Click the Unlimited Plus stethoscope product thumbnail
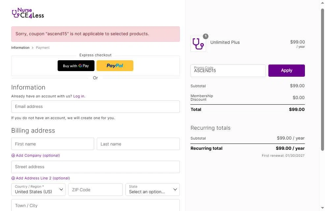 [x=198, y=44]
